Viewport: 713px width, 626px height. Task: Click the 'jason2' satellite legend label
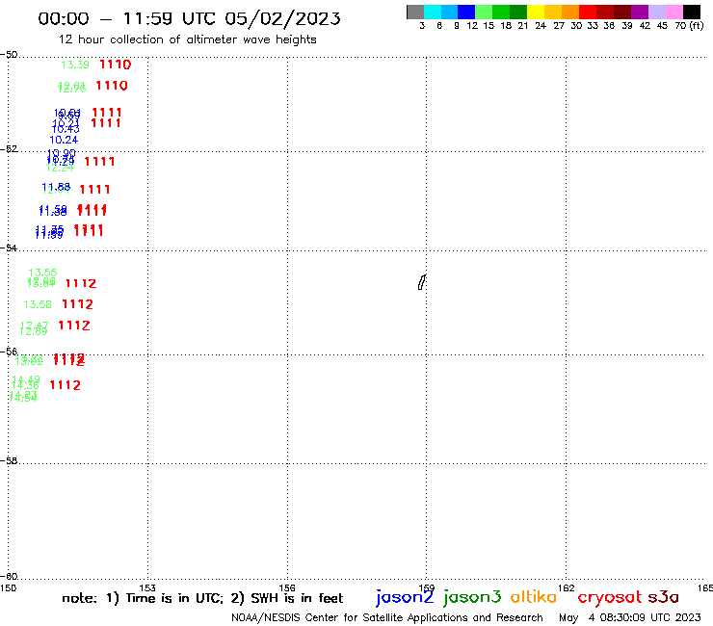[405, 597]
